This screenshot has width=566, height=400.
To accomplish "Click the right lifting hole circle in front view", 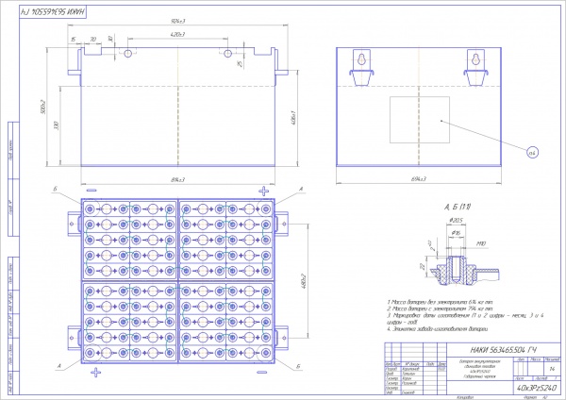I will pos(227,55).
